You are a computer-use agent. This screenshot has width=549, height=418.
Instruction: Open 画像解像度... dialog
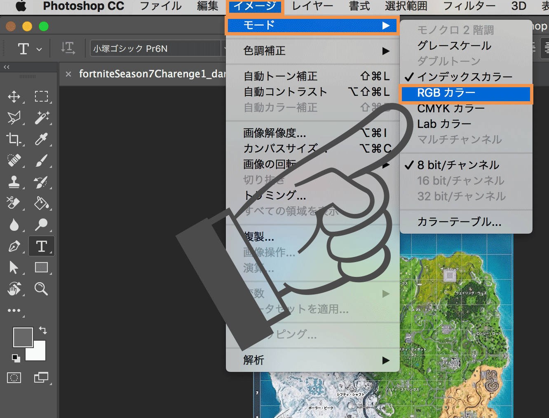click(313, 133)
